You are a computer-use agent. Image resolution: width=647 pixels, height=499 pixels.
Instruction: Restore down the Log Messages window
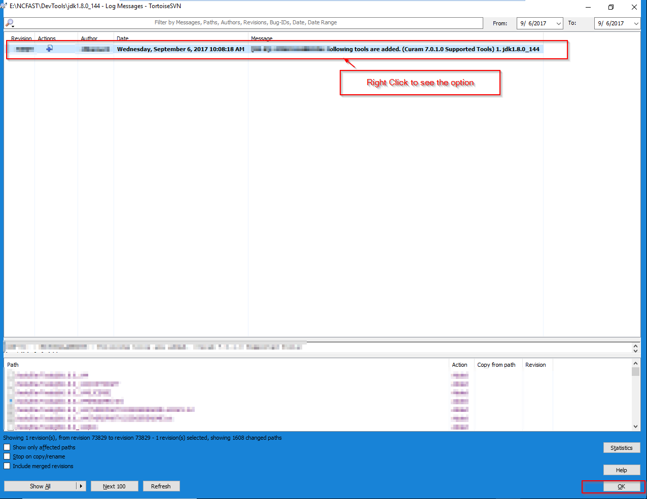pos(611,7)
